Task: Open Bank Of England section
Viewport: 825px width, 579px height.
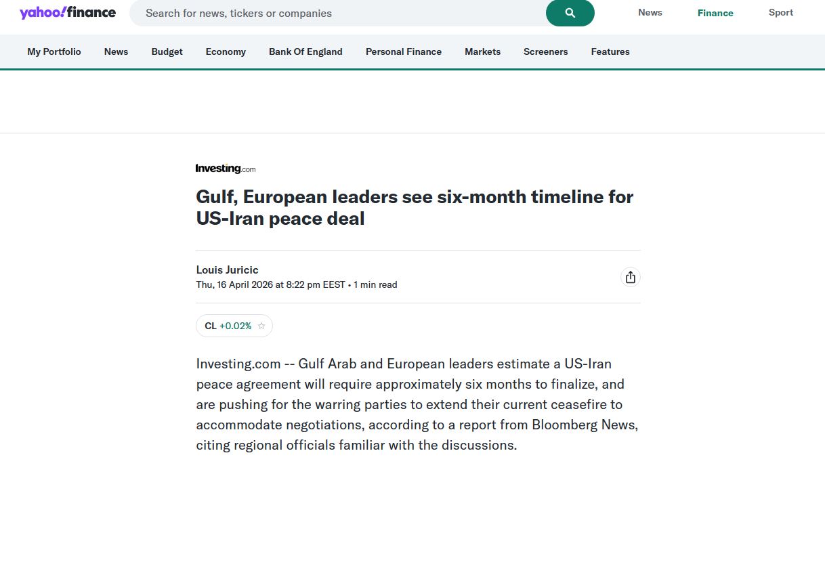Action: pos(305,51)
